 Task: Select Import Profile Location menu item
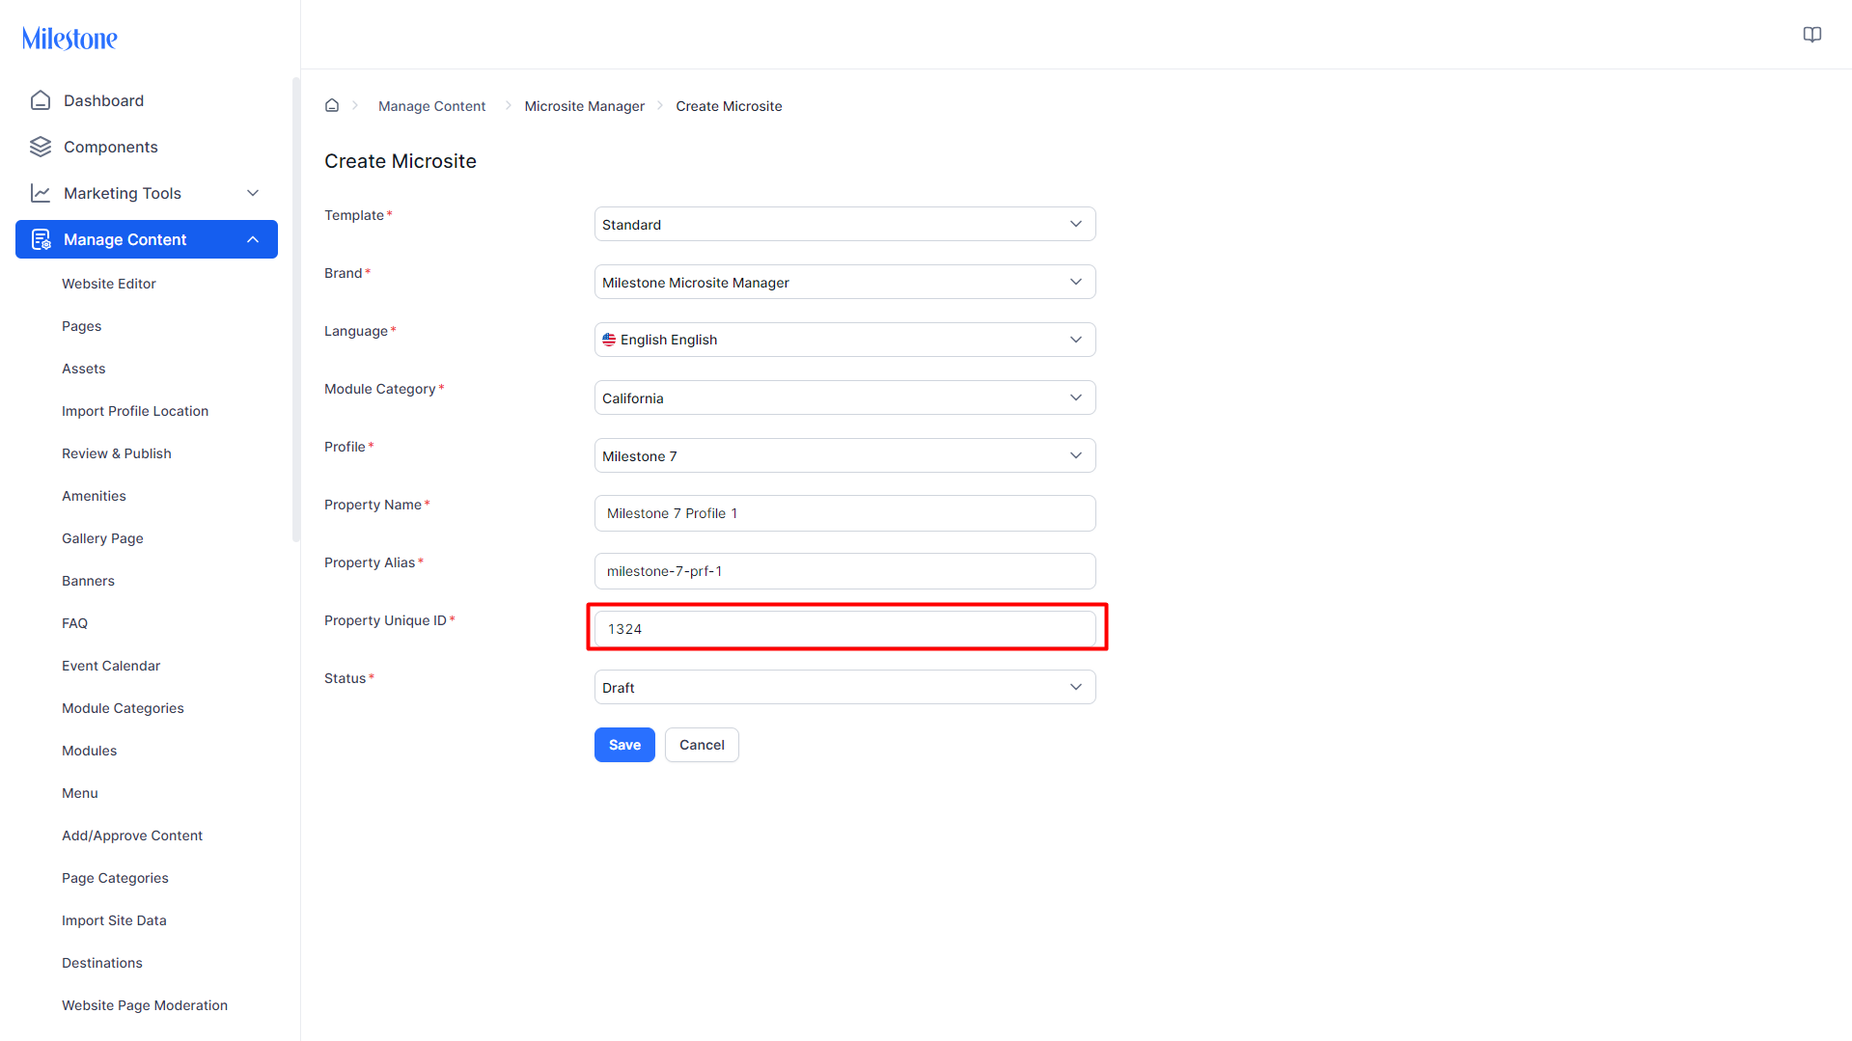(135, 411)
